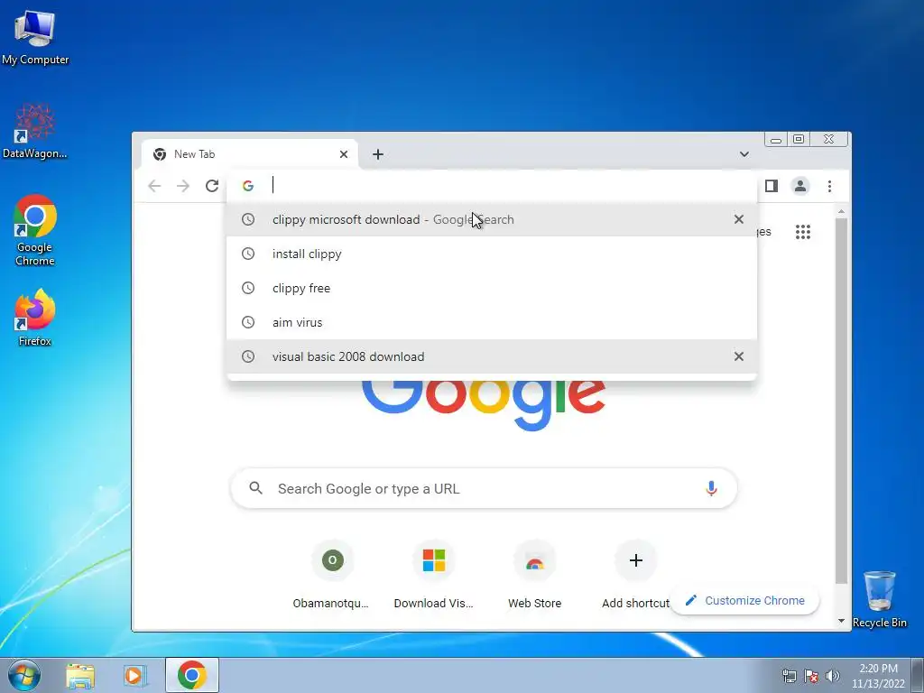This screenshot has height=693, width=924.
Task: Remove 'visual basic 2008 download' suggestion
Action: click(x=738, y=356)
